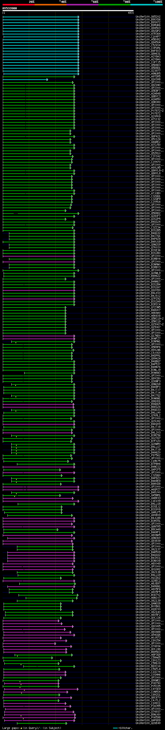Select hit UniRef100_Q54GQ6
This screenshot has width=165, height=730.
coord(148,635)
